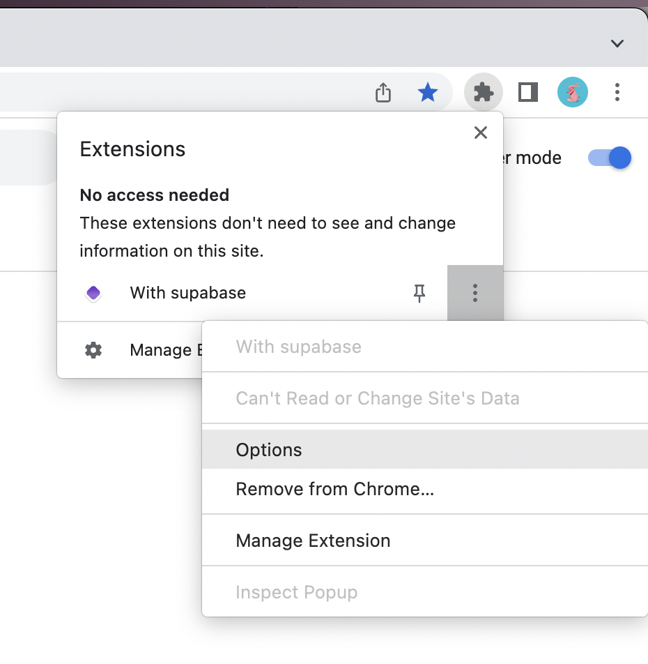
Task: Click the With supabase extension icon
Action: coord(93,293)
